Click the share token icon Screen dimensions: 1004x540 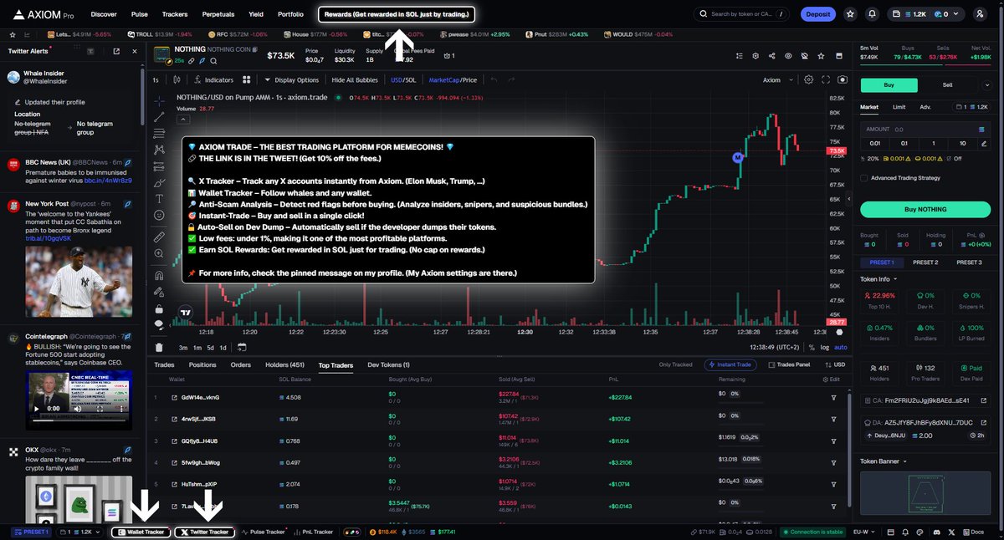(x=771, y=56)
